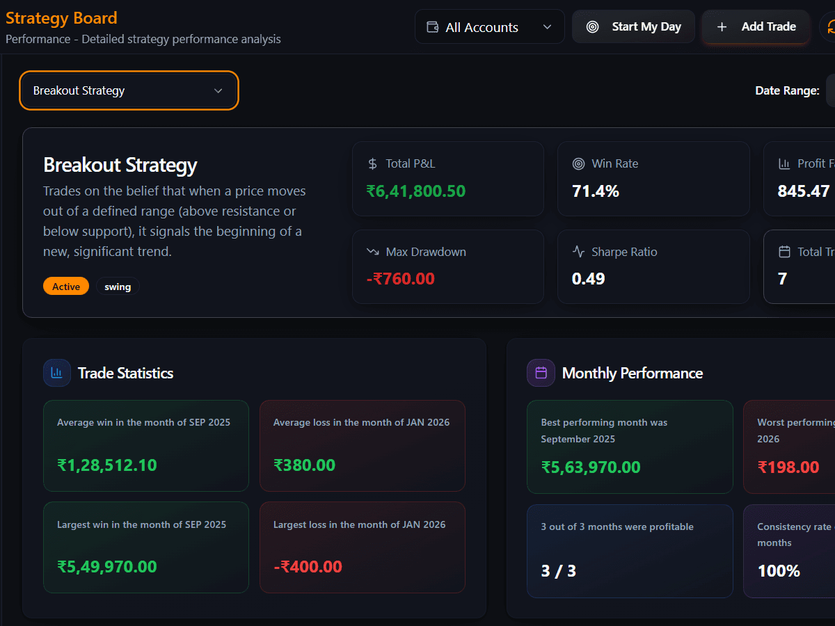Click the target icon on Win Rate card
The image size is (835, 626).
[578, 163]
